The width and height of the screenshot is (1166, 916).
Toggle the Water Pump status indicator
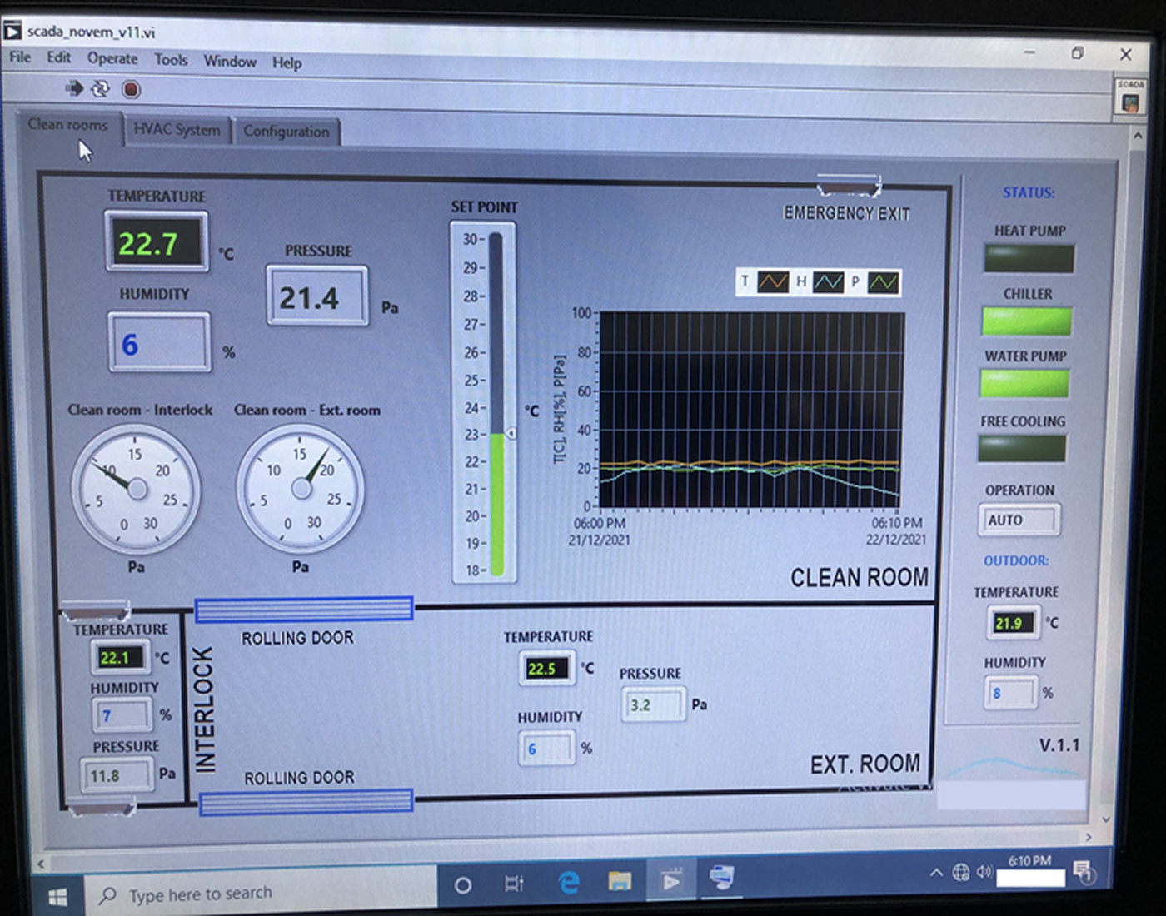click(1024, 384)
